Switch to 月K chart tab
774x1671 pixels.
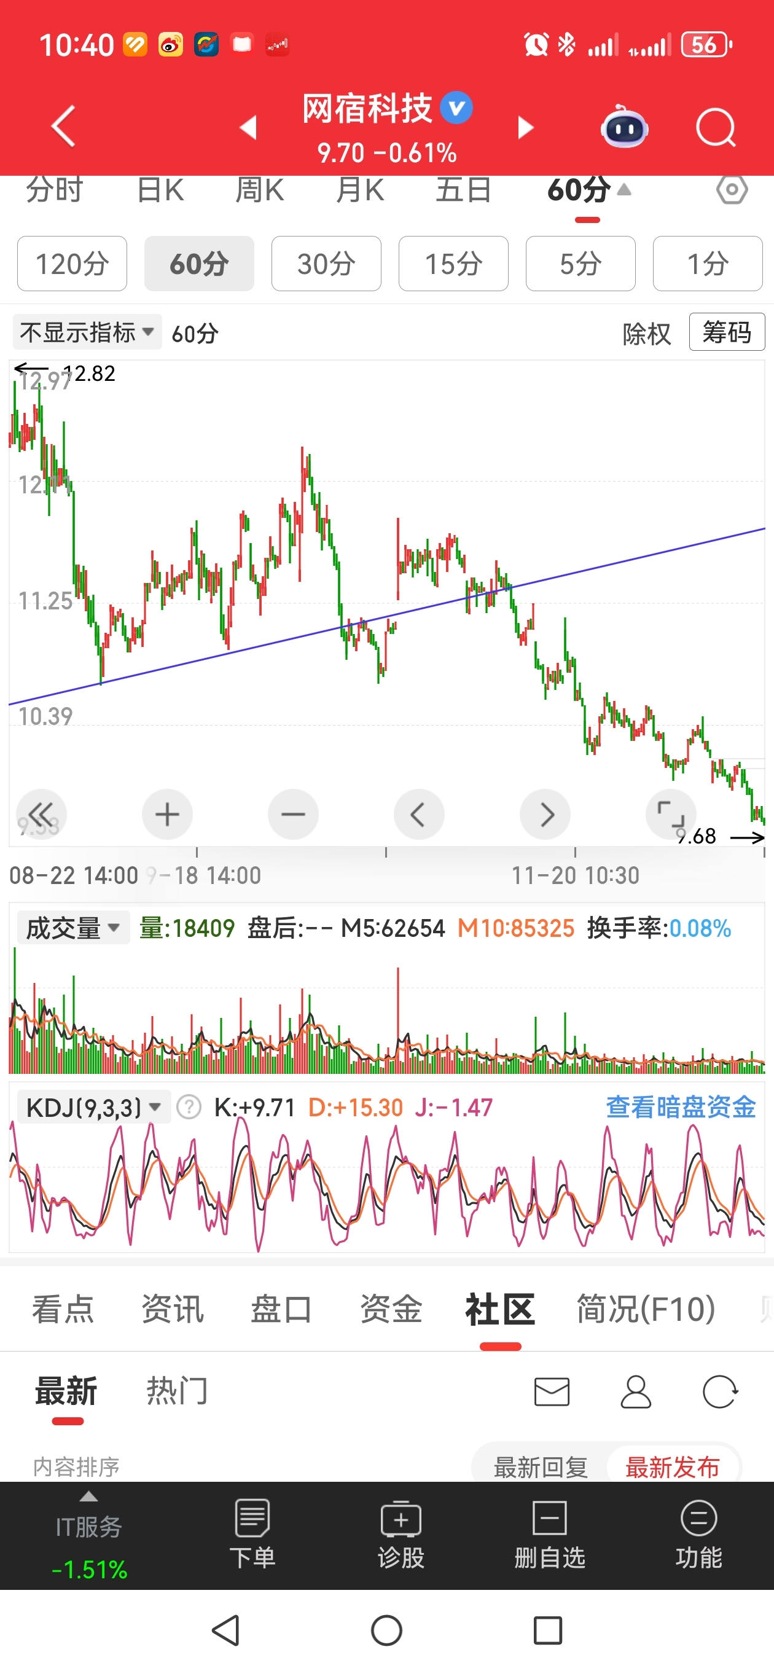point(360,190)
